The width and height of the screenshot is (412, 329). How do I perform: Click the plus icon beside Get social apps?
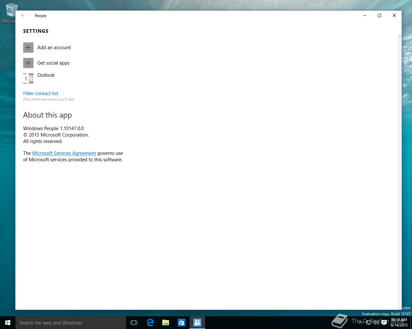coord(28,63)
